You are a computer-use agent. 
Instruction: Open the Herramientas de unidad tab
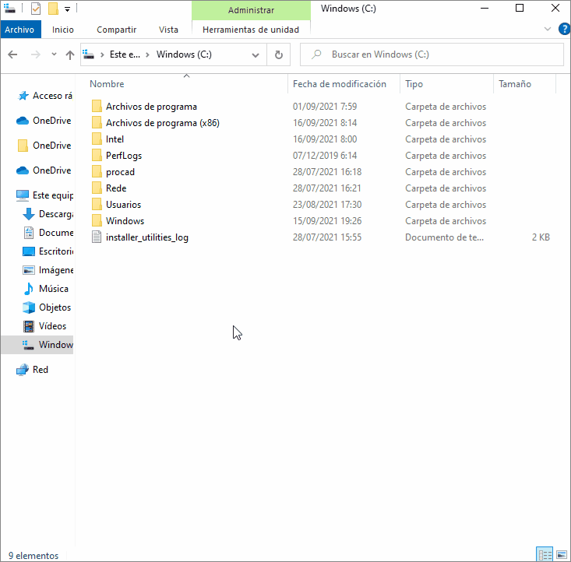click(x=251, y=30)
